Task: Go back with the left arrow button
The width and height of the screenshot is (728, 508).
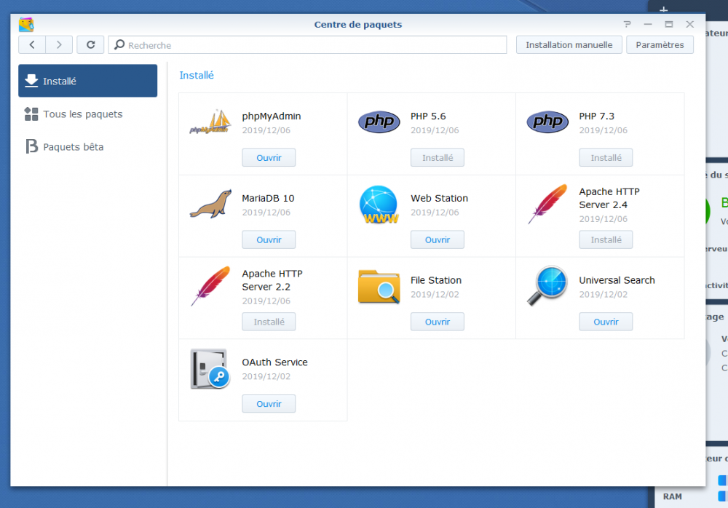Action: (x=32, y=44)
